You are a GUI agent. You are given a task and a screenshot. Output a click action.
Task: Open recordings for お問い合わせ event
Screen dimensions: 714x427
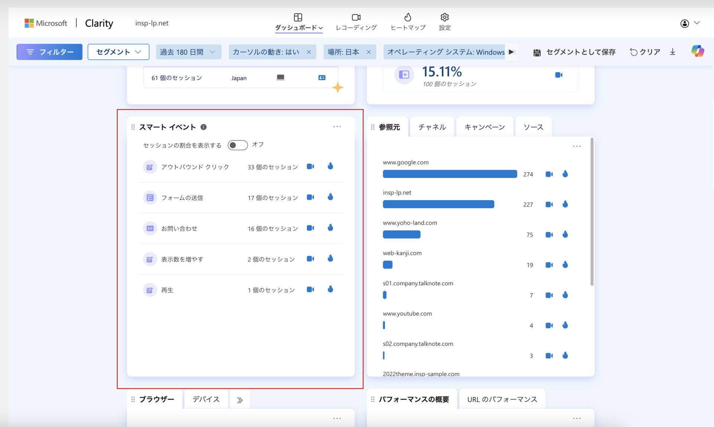(310, 228)
